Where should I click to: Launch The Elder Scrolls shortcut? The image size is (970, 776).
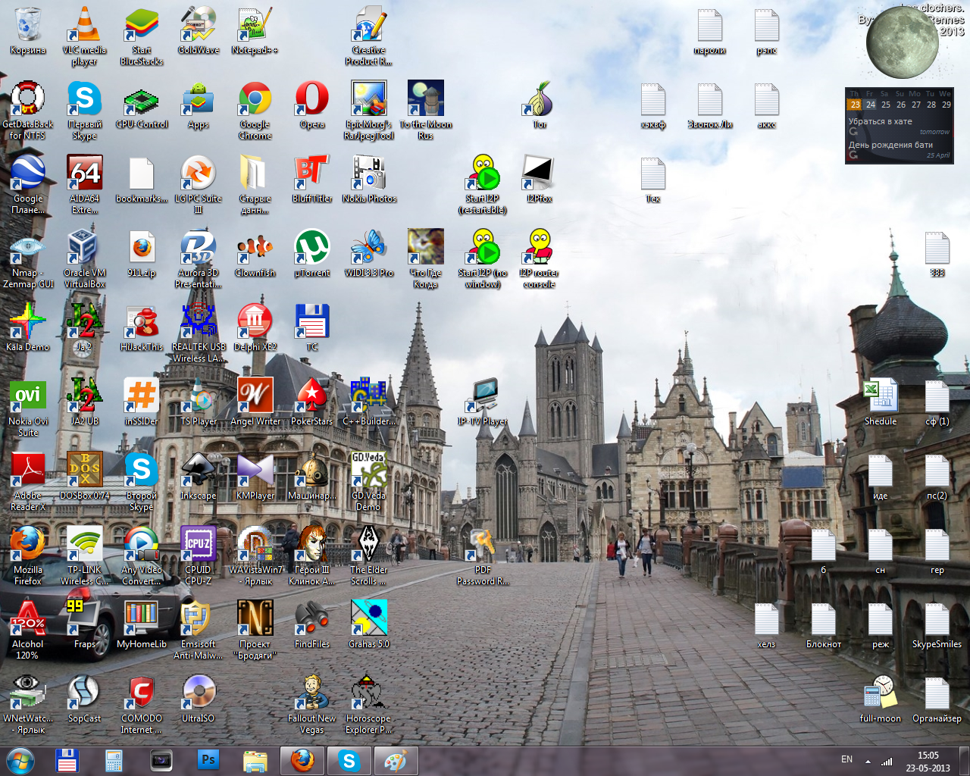coord(369,555)
